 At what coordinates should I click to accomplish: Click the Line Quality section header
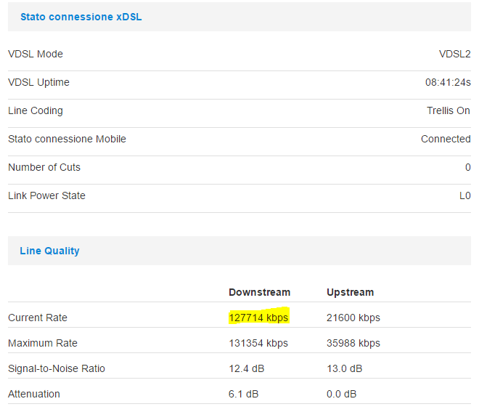[49, 251]
